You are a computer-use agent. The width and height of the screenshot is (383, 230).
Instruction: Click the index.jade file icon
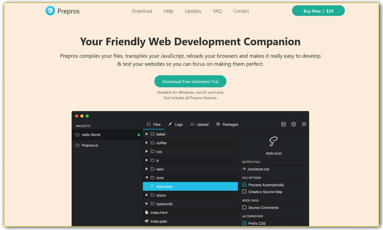pos(147,221)
